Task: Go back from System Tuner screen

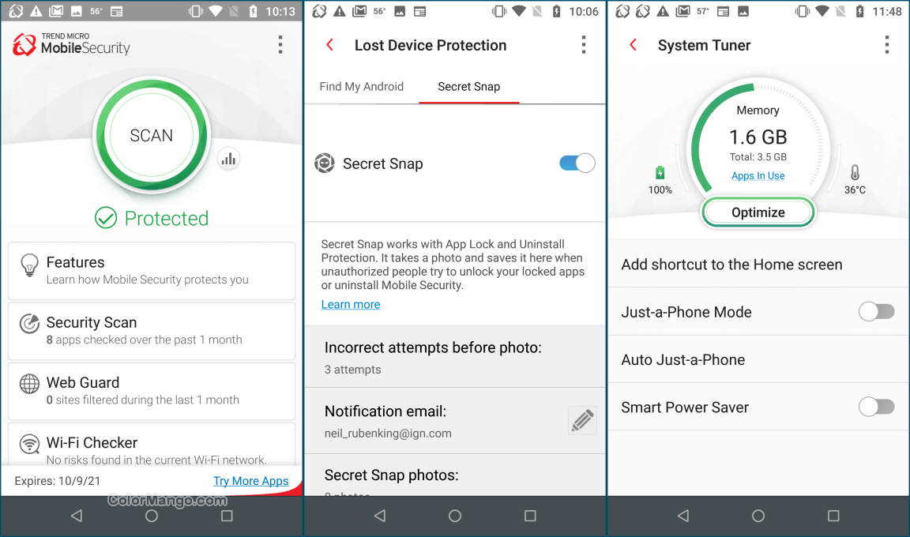Action: point(634,45)
